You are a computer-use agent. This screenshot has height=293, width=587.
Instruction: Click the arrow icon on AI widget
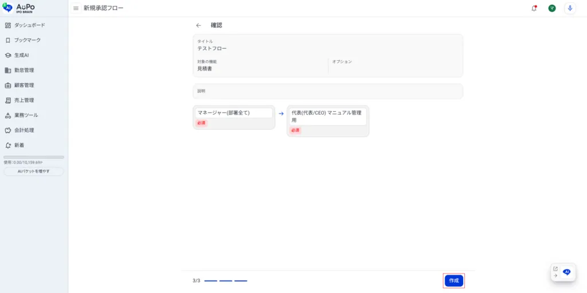(x=555, y=275)
